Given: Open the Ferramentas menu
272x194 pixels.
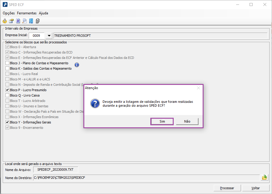Looking at the screenshot, I should [27, 13].
